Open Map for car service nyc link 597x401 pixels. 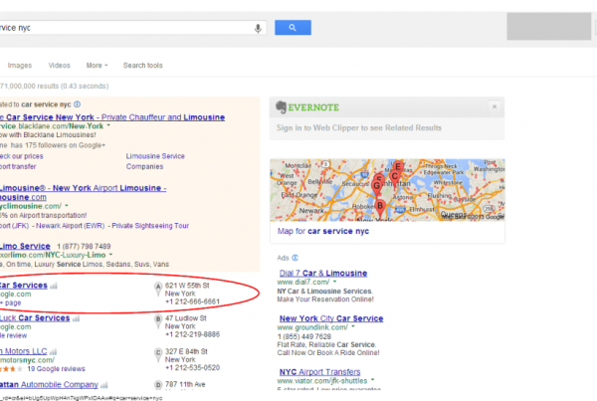(322, 231)
